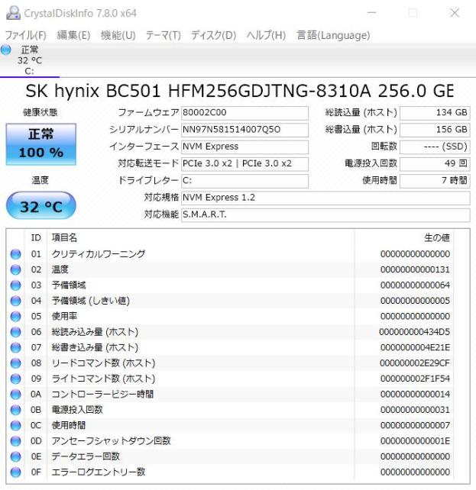Click status orb for host writes row 07
This screenshot has height=490, width=476.
tap(15, 347)
